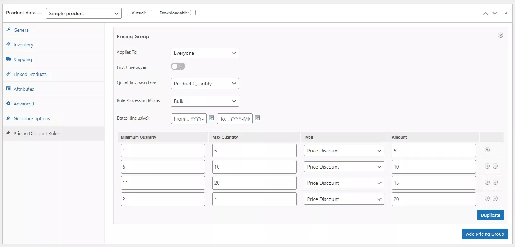
Task: Open the To date calendar icon
Action: (257, 118)
